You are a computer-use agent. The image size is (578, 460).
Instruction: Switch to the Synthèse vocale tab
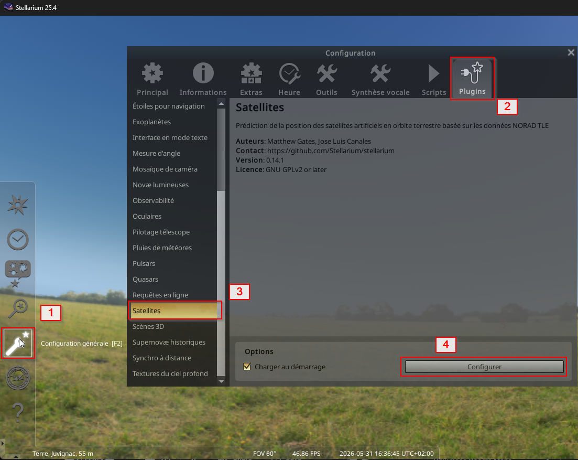point(380,79)
